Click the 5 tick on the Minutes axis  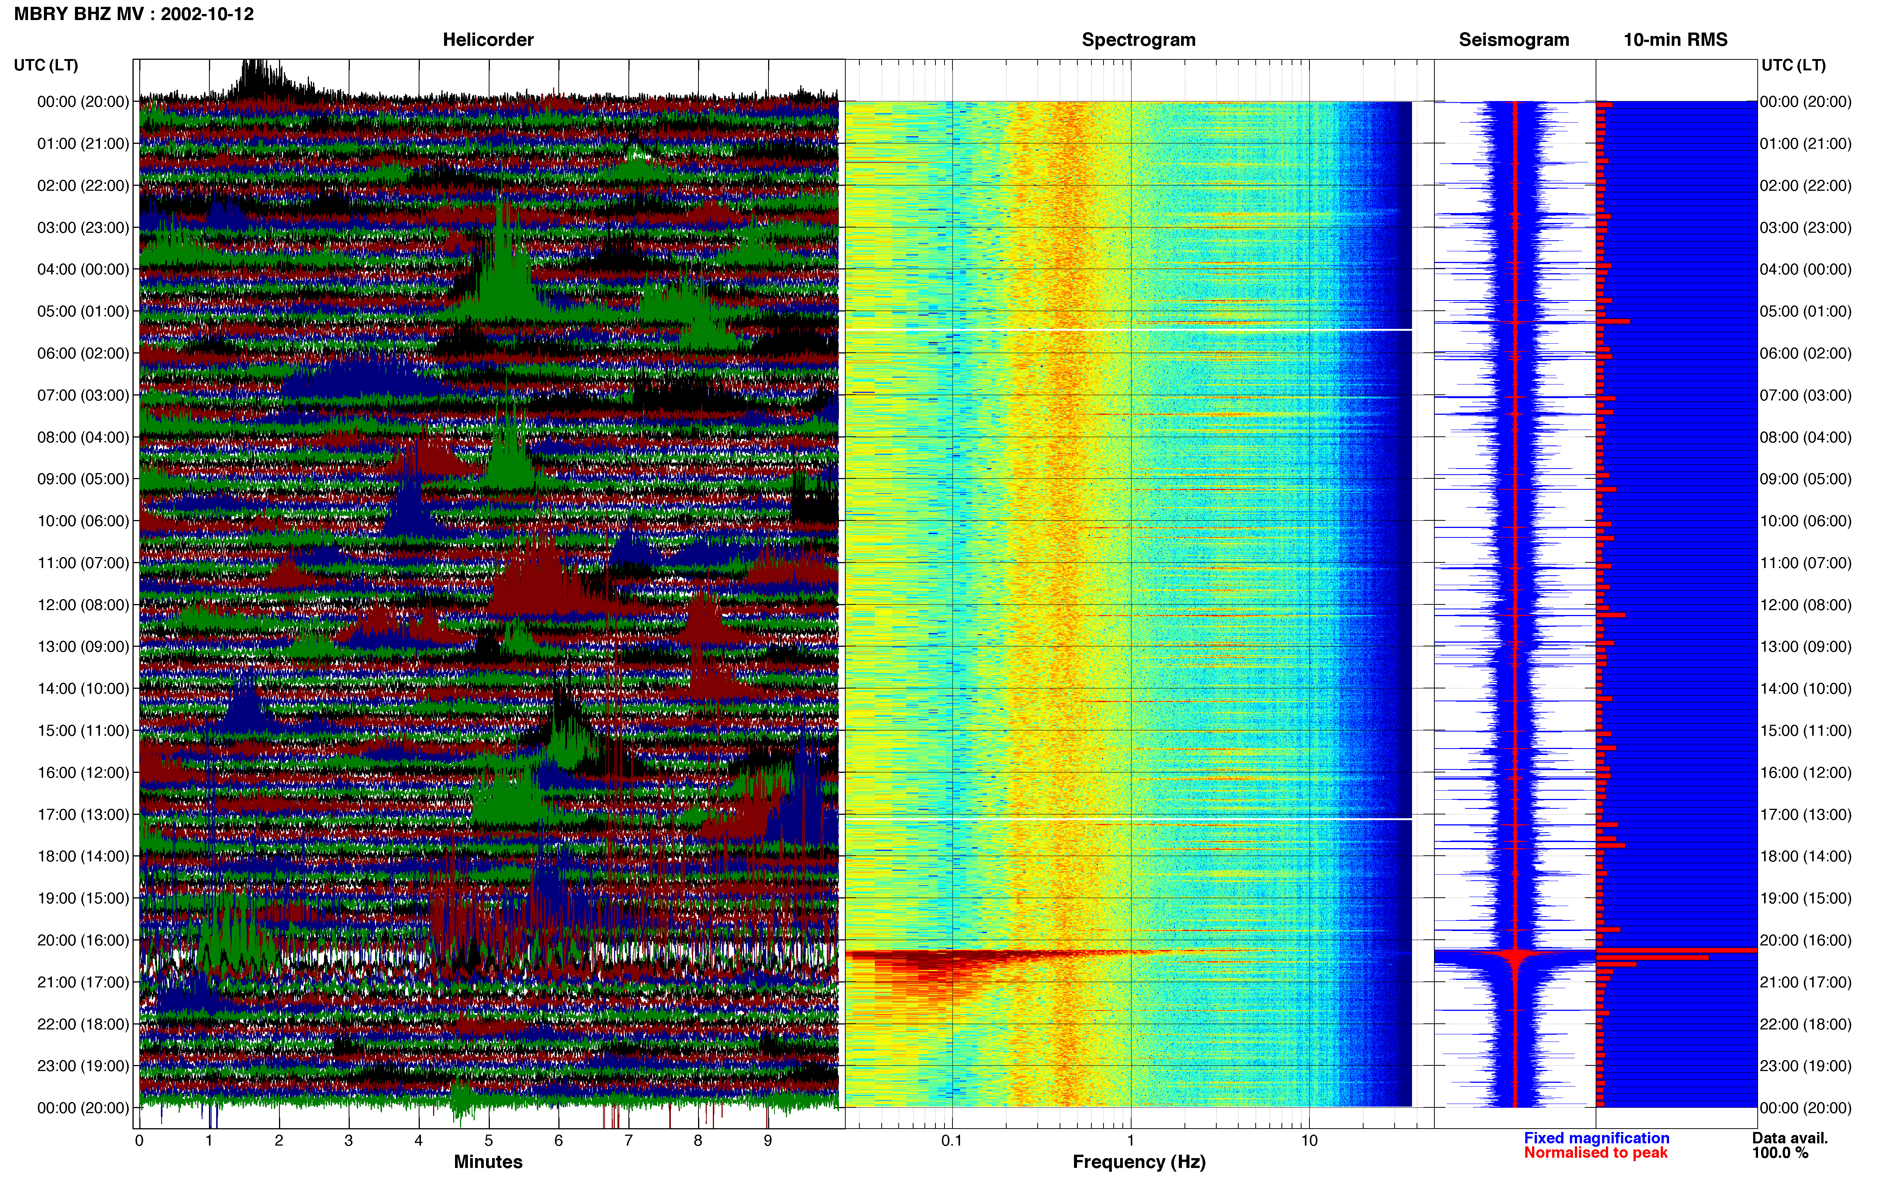point(489,1140)
